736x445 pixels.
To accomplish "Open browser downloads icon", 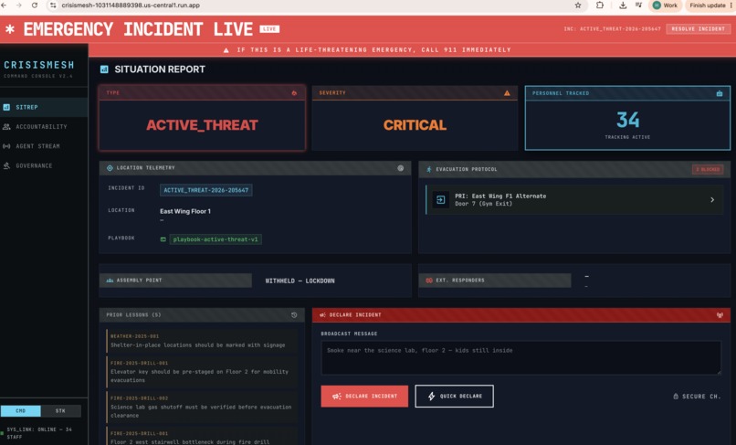I will click(x=623, y=5).
